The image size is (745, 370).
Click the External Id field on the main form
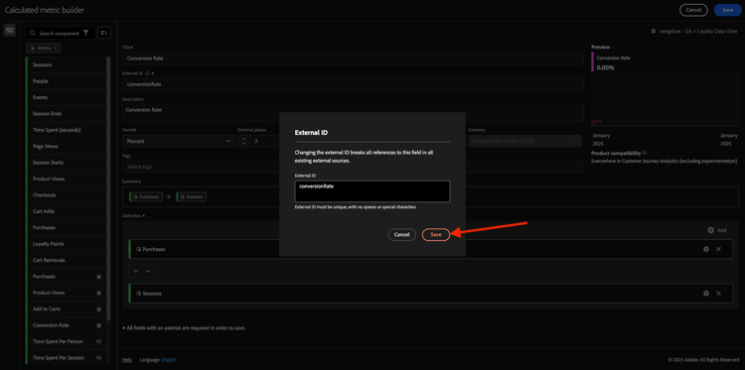pyautogui.click(x=353, y=84)
